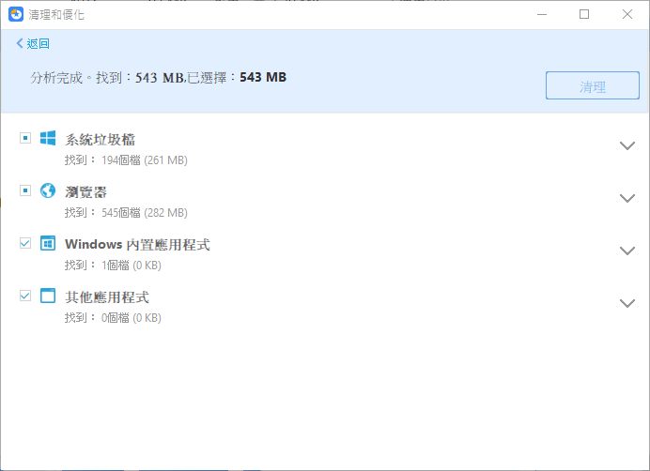The height and width of the screenshot is (471, 650).
Task: Expand the 瀏覽器 section chevron
Action: (627, 198)
